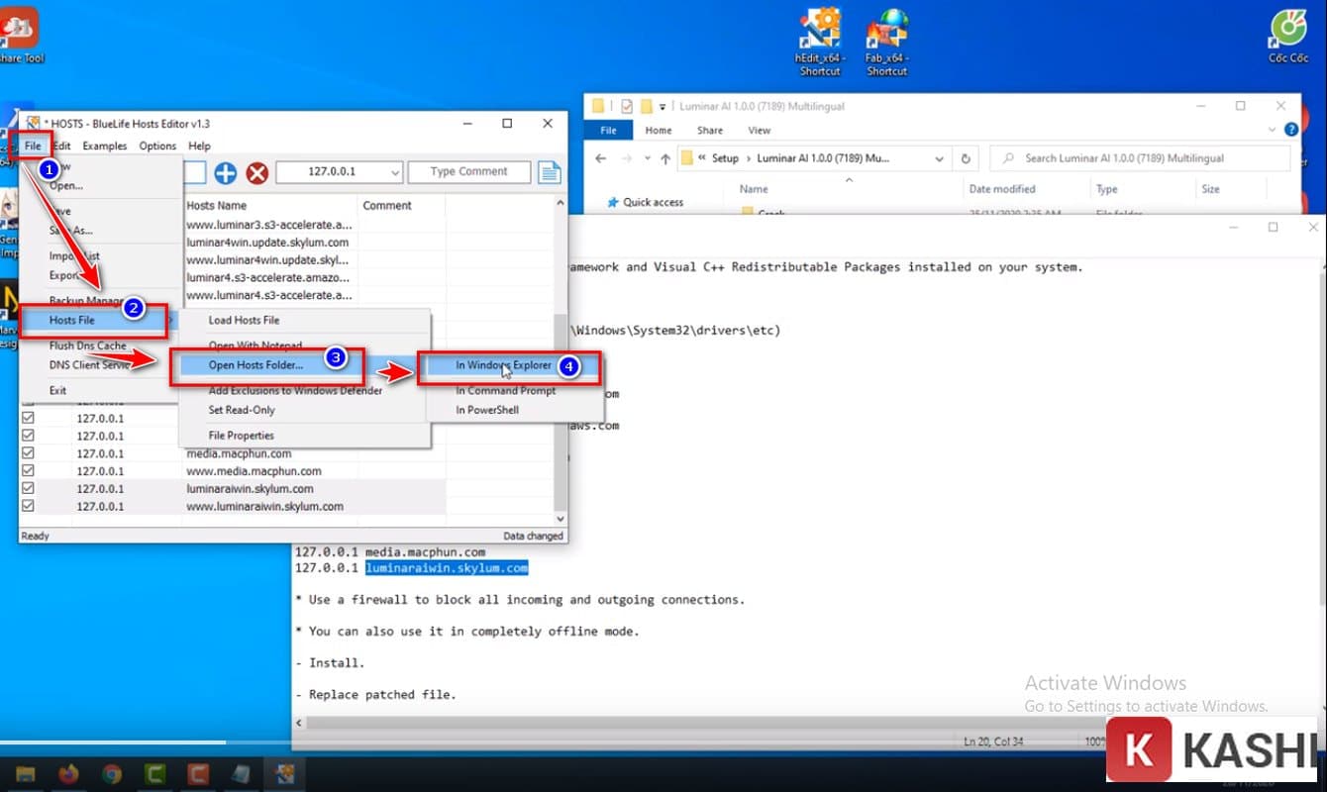The image size is (1327, 792).
Task: Uncheck the www.luminaraiwin.skylum.com entry checkbox
Action: (x=28, y=506)
